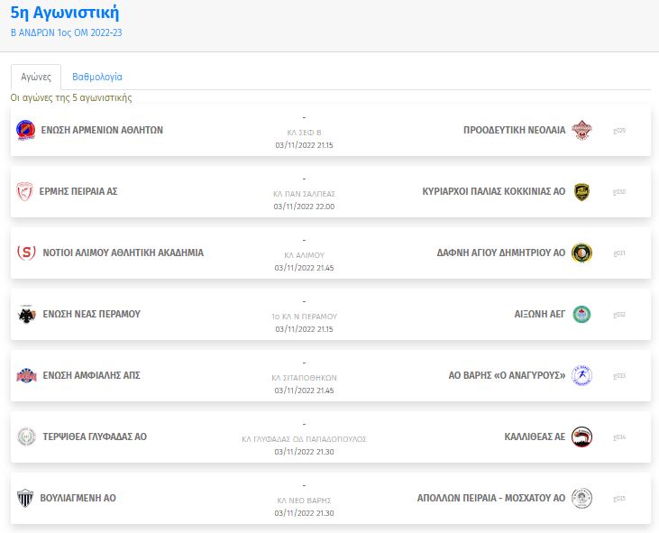The height and width of the screenshot is (533, 659).
Task: Click the Ένωση Νέας Περάμου match date 03/11/2022 21.15
Action: [304, 329]
